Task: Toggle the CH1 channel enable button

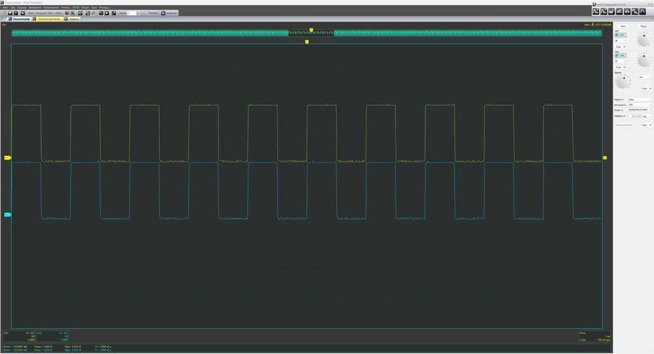Action: 620,35
